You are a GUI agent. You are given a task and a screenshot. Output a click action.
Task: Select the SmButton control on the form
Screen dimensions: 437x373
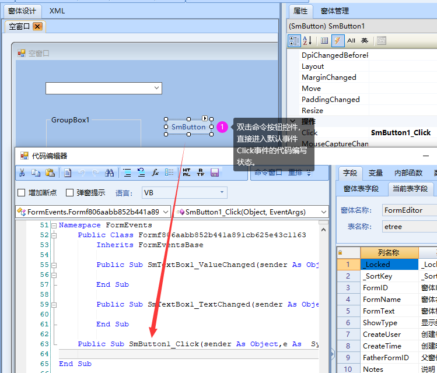pyautogui.click(x=188, y=126)
